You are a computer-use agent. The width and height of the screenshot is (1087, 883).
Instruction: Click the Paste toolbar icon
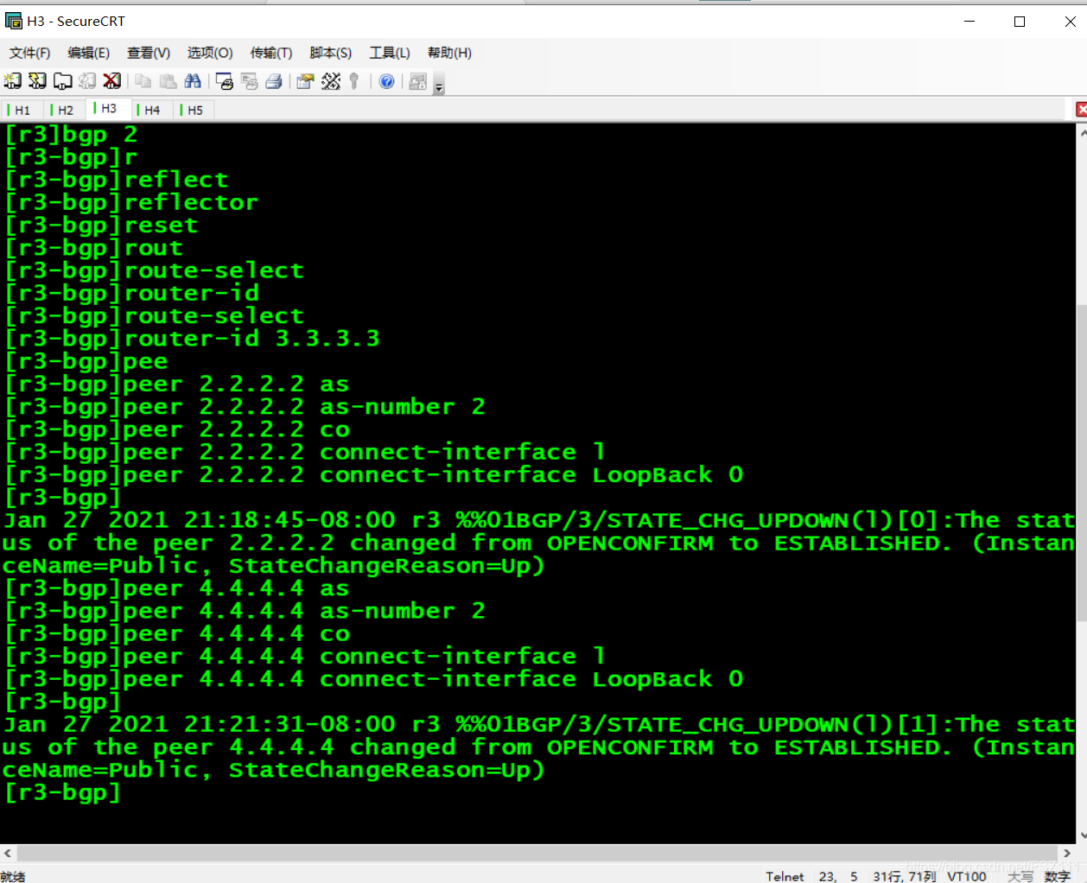tap(168, 81)
